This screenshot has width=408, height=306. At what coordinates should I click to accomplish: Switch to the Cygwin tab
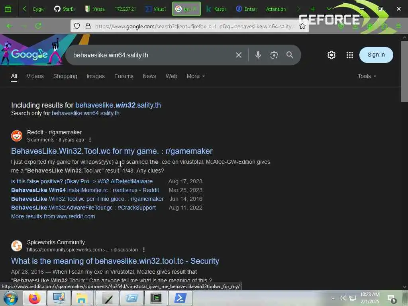pyautogui.click(x=38, y=9)
